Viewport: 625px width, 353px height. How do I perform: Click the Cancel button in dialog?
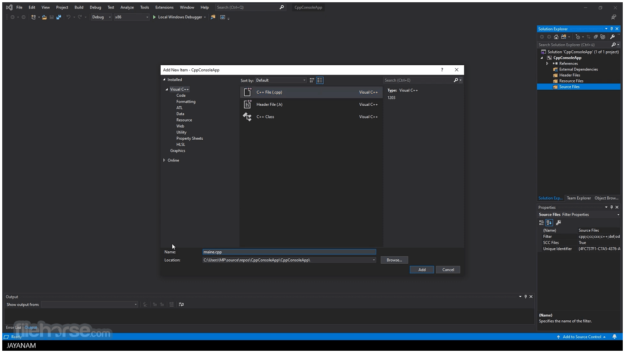point(448,270)
